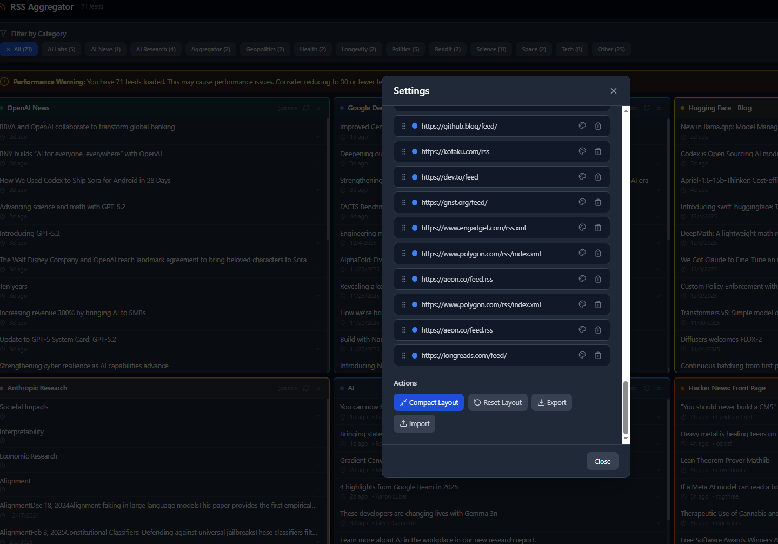Click the settings scrollbar down arrow
Screen dimensions: 778x544
(626, 439)
